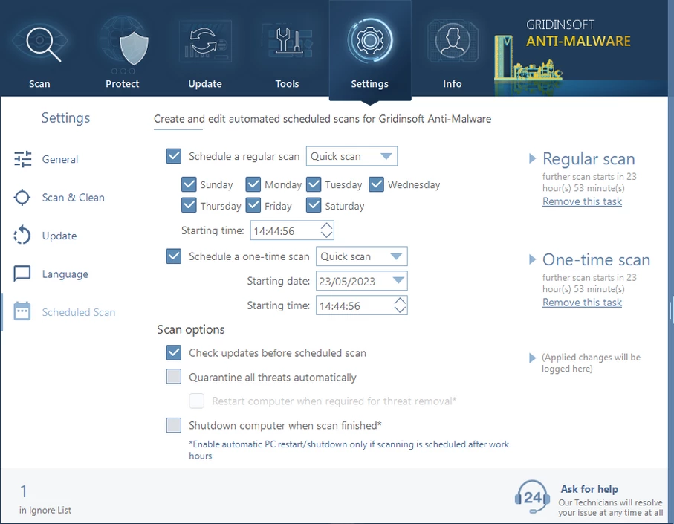Image resolution: width=674 pixels, height=524 pixels.
Task: Expand the one-time scan Starting date dropdown
Action: point(398,281)
